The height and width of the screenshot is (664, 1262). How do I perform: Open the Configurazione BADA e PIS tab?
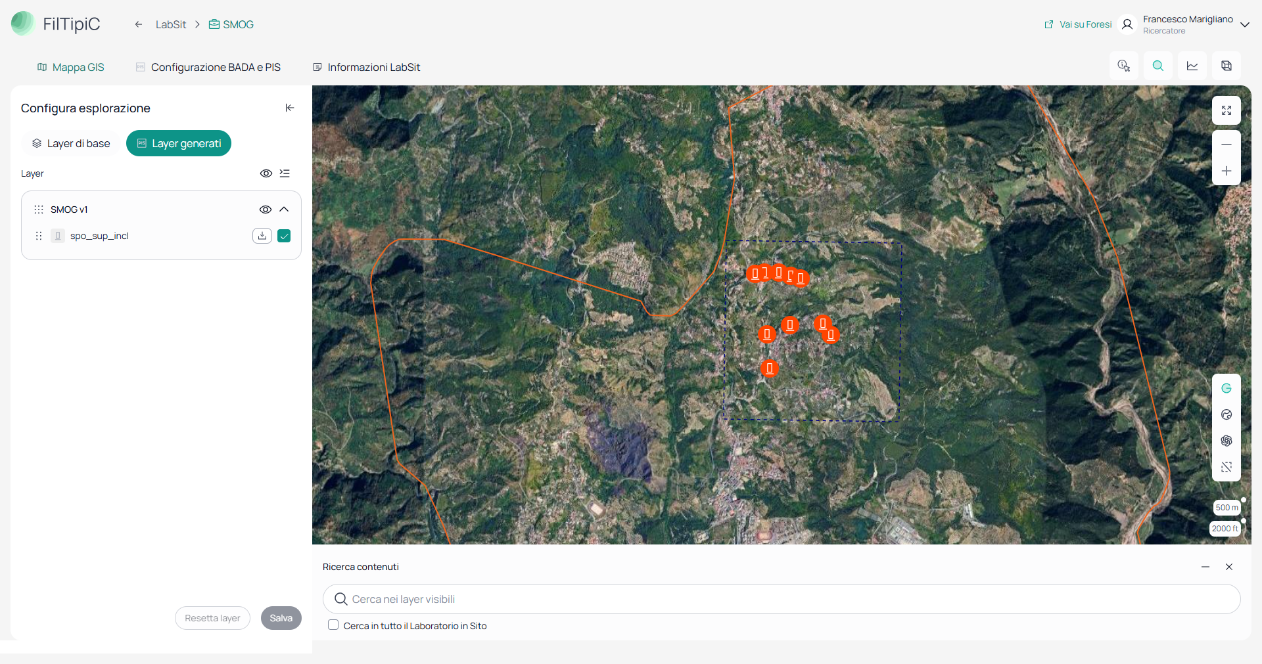pos(208,67)
